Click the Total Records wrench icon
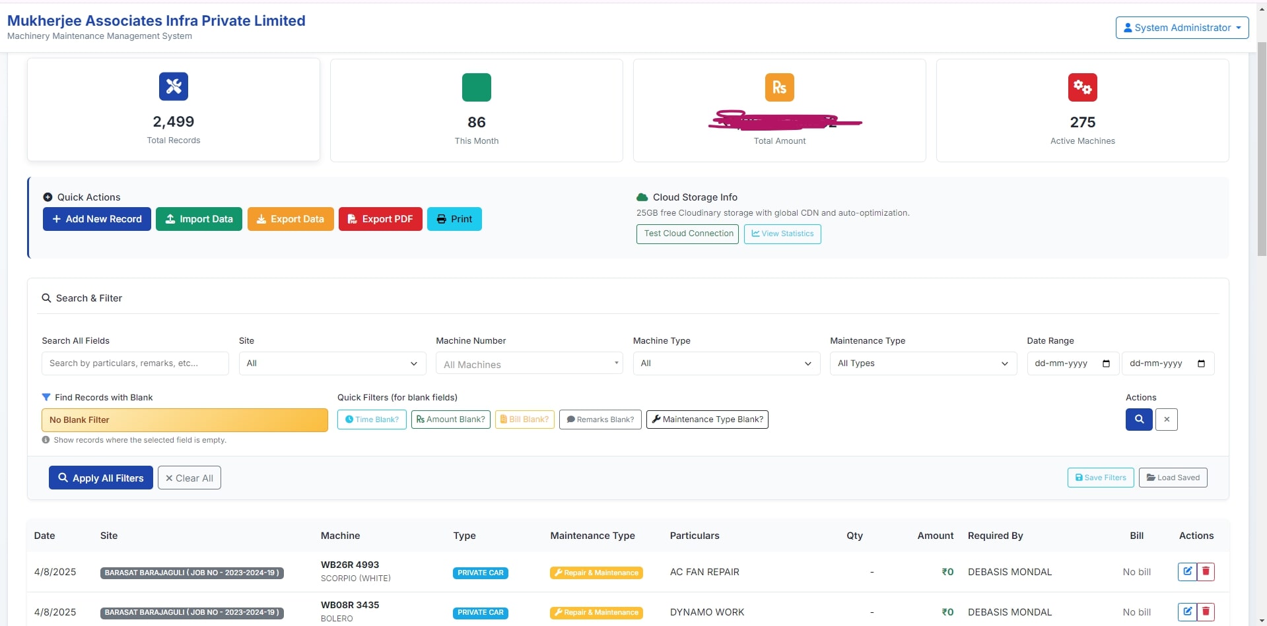 (x=174, y=86)
